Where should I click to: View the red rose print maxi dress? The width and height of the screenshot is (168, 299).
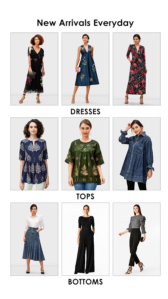point(137,69)
